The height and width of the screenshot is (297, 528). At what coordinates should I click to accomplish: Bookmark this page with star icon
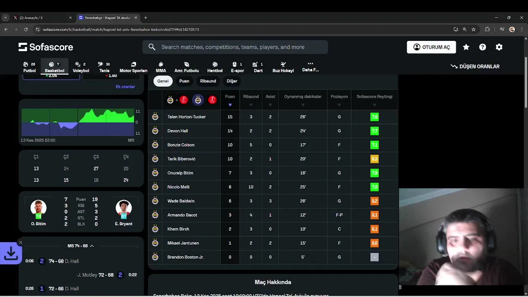(474, 29)
